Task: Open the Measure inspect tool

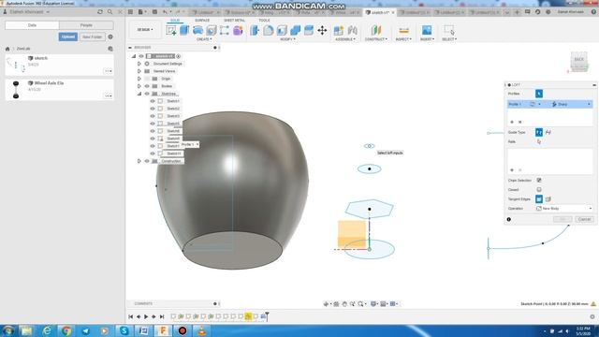Action: pyautogui.click(x=403, y=30)
